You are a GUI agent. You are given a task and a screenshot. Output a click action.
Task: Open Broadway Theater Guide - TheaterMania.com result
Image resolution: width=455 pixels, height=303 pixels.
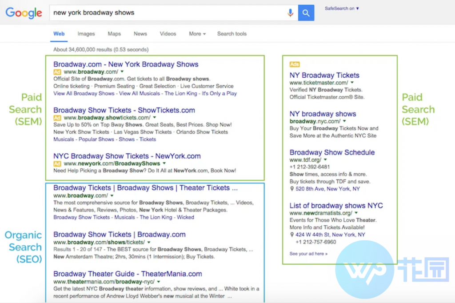(128, 274)
